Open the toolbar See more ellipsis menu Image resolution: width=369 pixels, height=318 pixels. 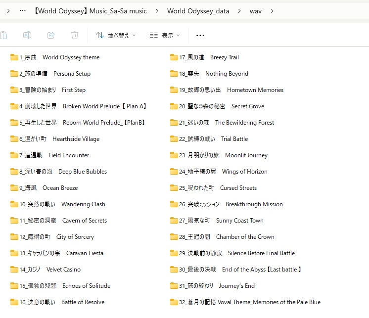(200, 36)
